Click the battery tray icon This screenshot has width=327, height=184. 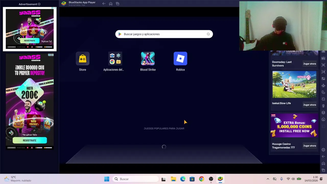click(299, 179)
